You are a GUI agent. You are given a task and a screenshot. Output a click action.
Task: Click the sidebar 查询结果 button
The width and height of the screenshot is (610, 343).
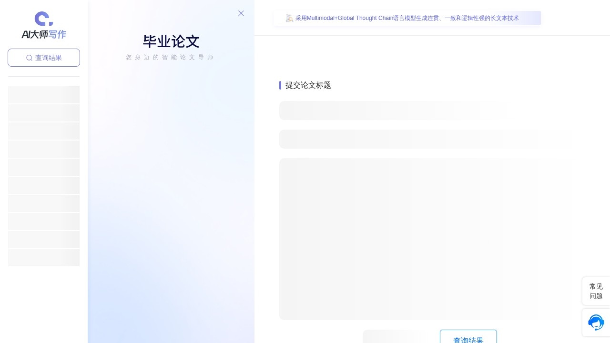[x=44, y=58]
